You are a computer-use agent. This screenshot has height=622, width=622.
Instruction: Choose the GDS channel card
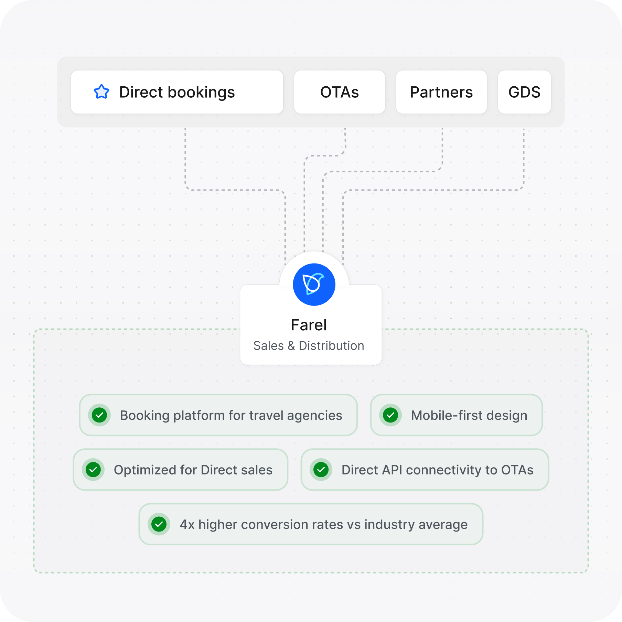click(x=524, y=92)
